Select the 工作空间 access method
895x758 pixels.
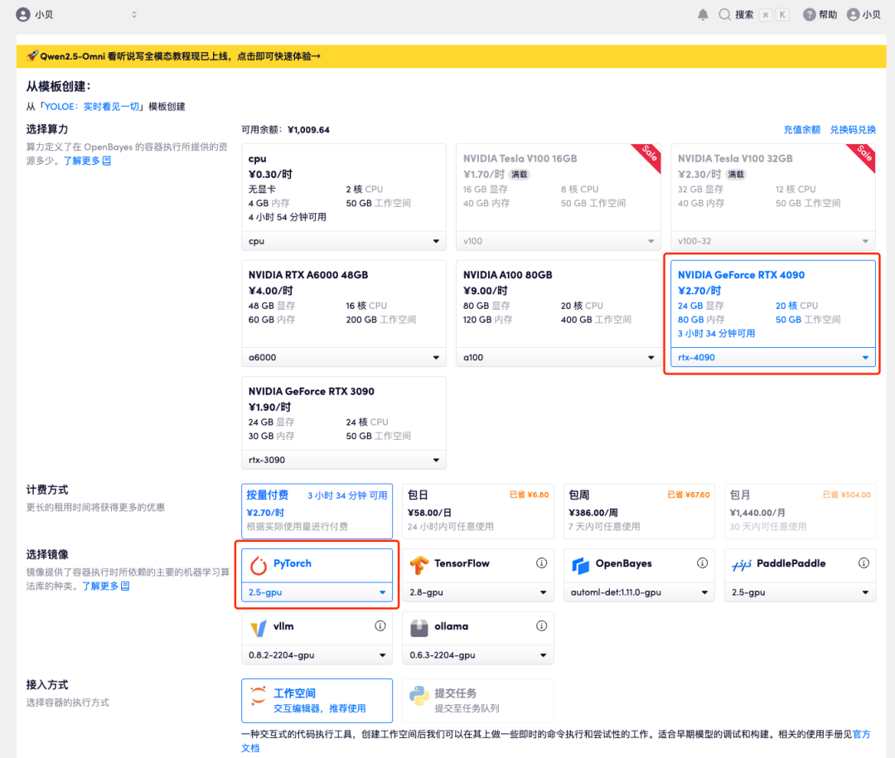pos(317,700)
